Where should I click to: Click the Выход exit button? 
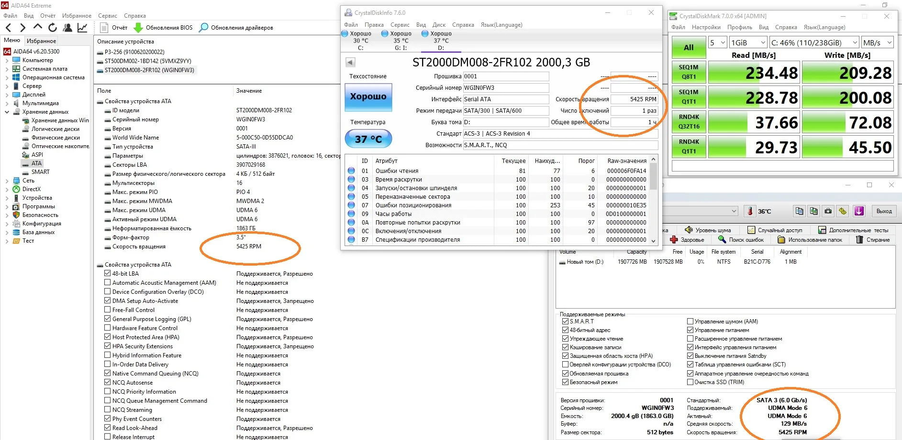pyautogui.click(x=884, y=211)
